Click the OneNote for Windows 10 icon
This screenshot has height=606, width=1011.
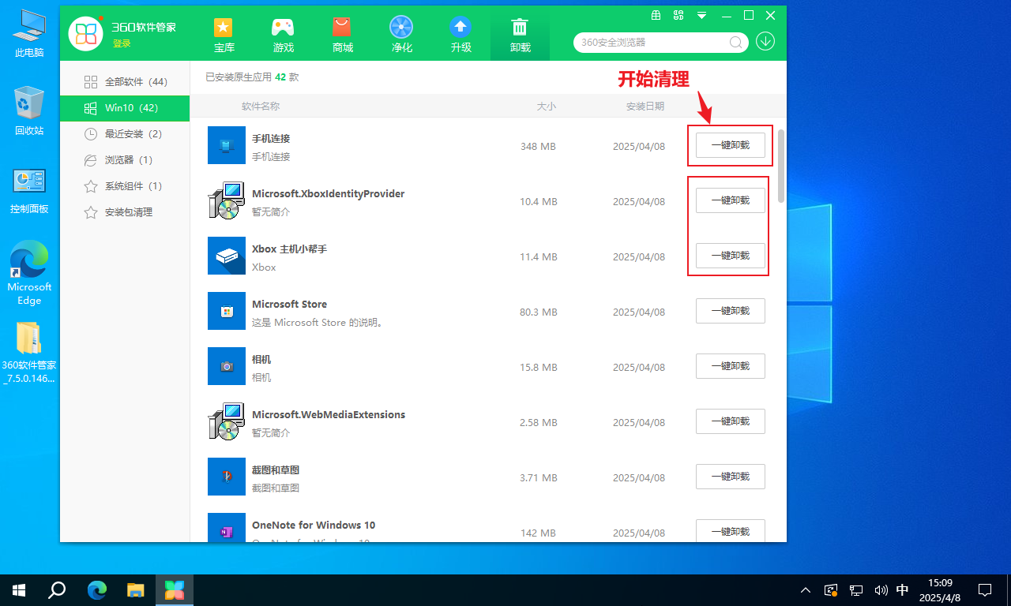(x=227, y=527)
